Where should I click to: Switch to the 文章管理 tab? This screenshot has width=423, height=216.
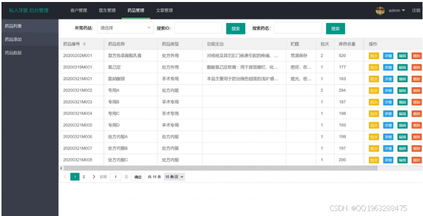[x=164, y=11]
